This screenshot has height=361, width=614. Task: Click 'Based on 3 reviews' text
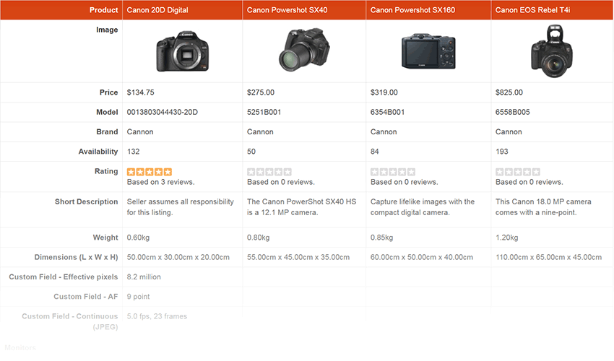pyautogui.click(x=160, y=182)
